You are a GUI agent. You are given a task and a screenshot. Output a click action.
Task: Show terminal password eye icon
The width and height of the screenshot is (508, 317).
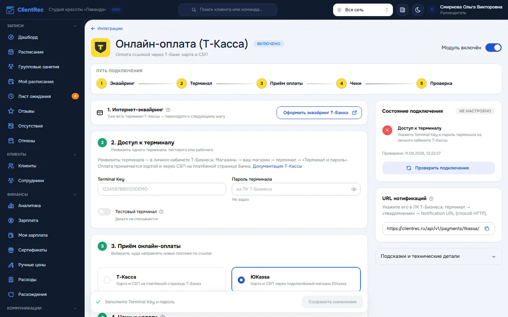point(354,189)
